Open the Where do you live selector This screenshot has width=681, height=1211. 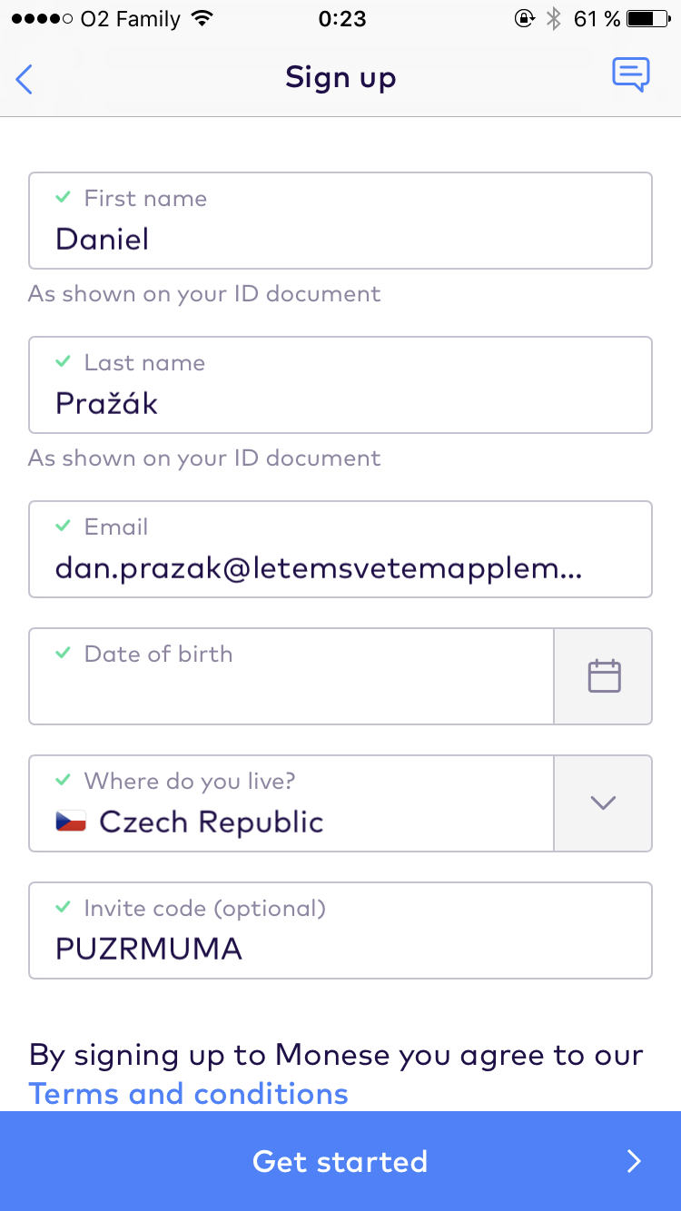[291, 803]
